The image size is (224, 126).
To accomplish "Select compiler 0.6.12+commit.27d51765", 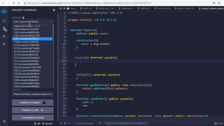I will [32, 67].
